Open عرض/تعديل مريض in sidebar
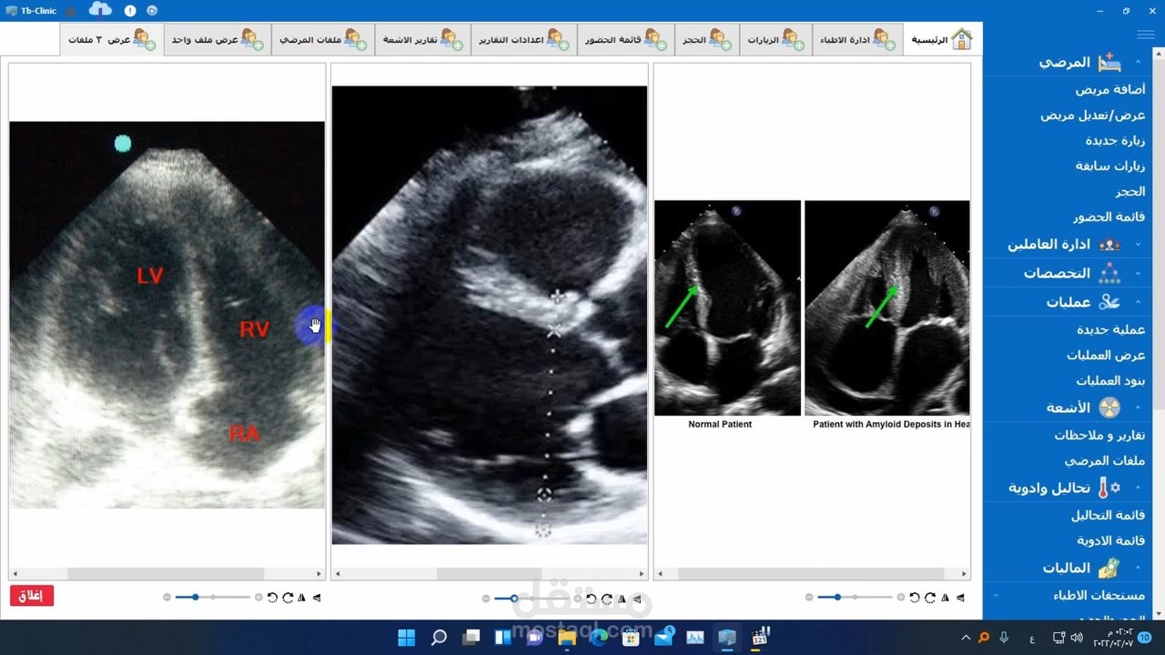Image resolution: width=1165 pixels, height=655 pixels. (1093, 115)
